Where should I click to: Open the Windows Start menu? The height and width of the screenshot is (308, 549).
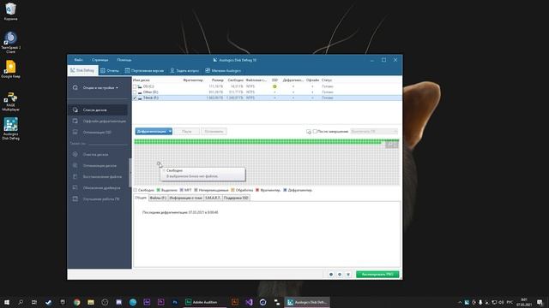(x=7, y=302)
